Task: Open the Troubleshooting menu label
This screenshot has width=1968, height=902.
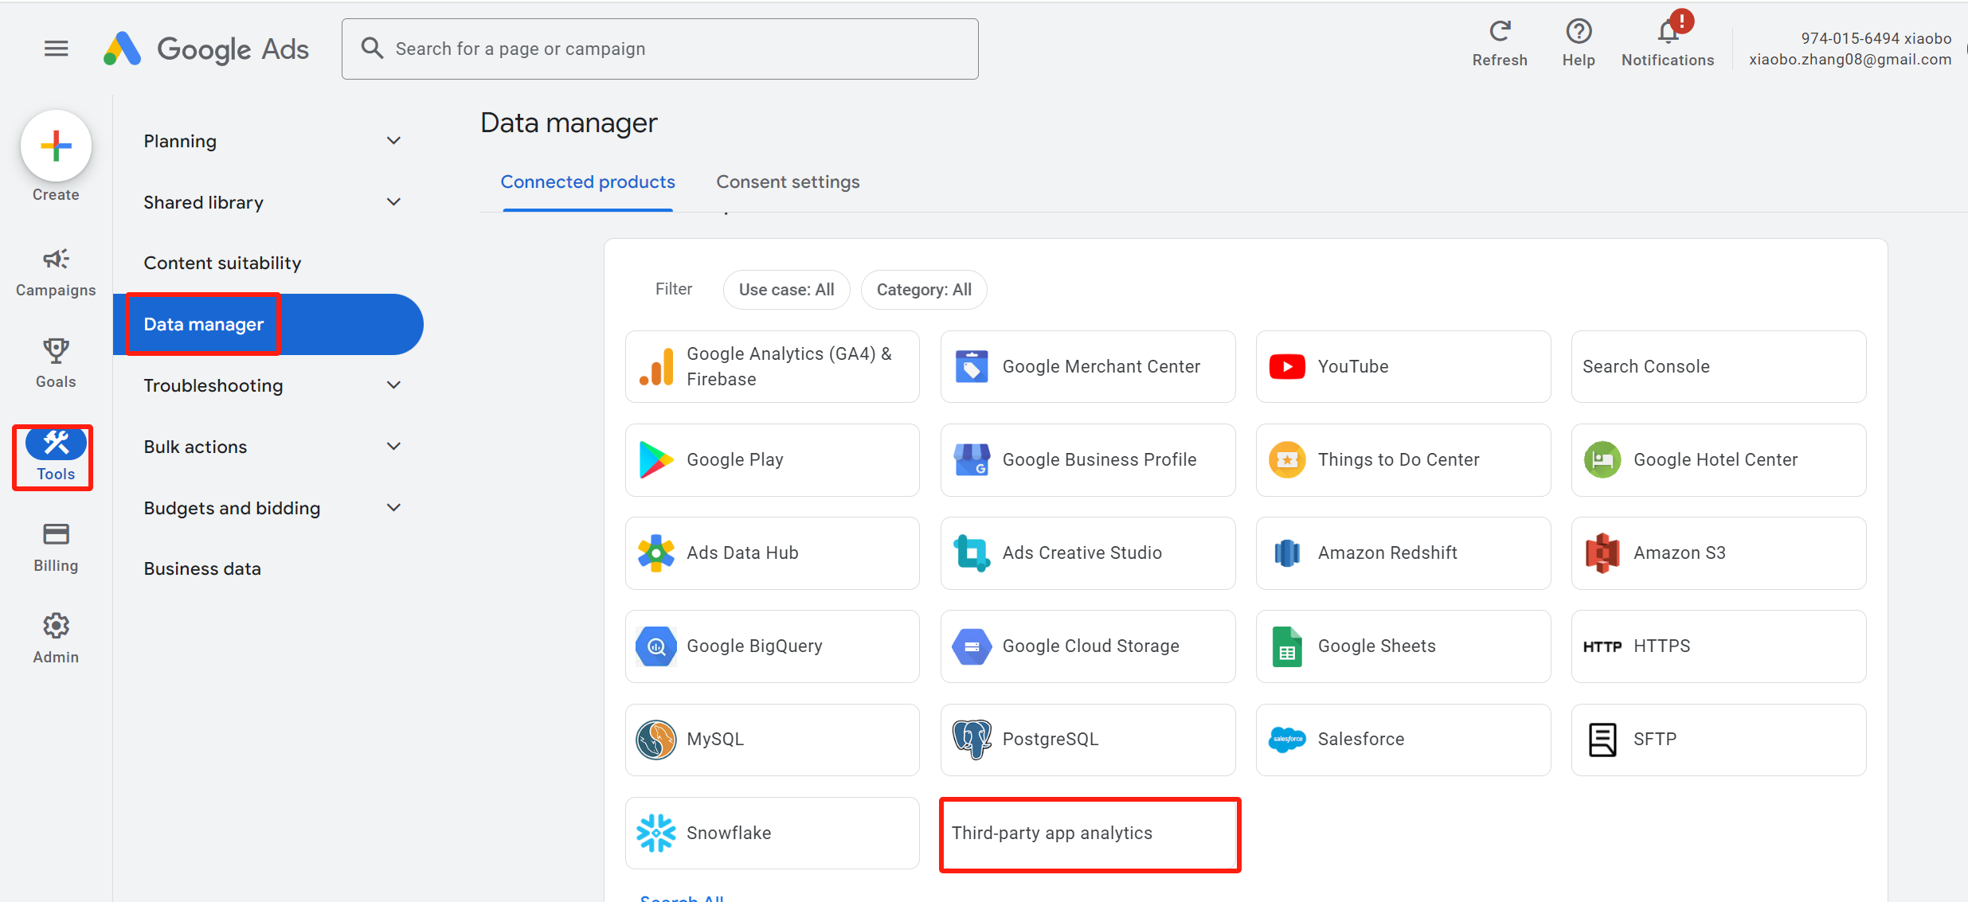Action: (x=213, y=386)
